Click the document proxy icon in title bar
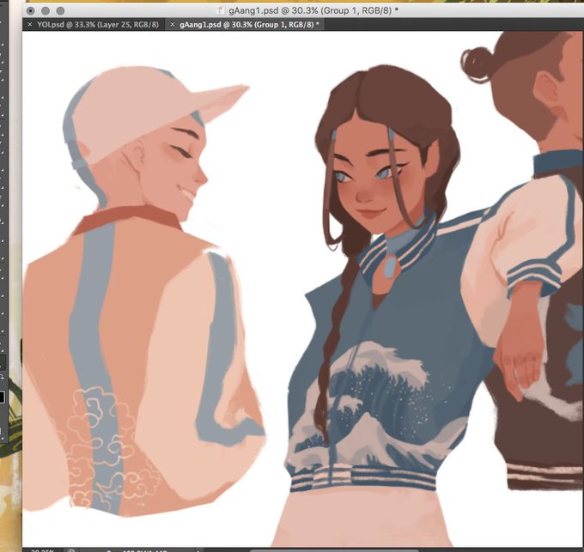This screenshot has height=552, width=584. click(220, 10)
